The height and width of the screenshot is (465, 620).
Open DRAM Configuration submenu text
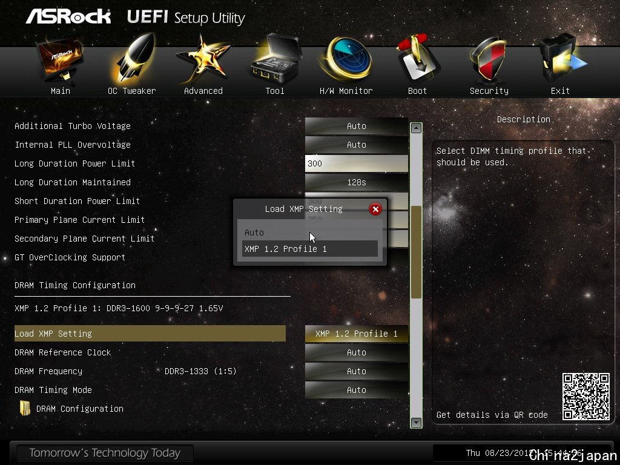pyautogui.click(x=80, y=409)
